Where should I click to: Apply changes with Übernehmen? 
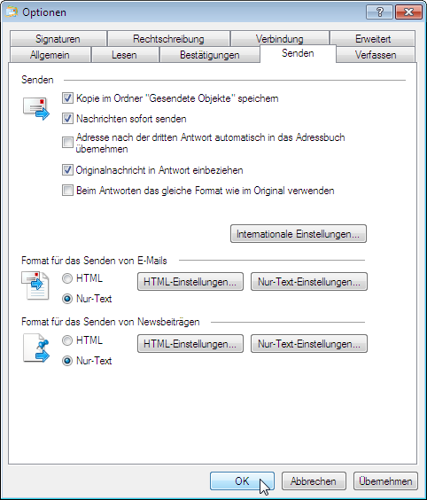pos(385,480)
